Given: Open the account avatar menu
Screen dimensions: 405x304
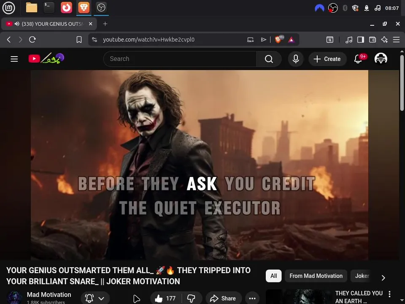Looking at the screenshot, I should (381, 59).
